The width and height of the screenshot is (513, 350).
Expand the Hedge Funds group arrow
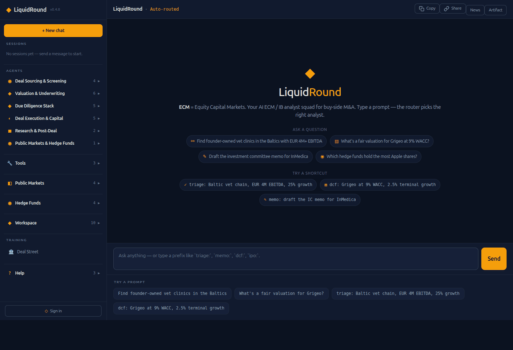click(x=99, y=203)
